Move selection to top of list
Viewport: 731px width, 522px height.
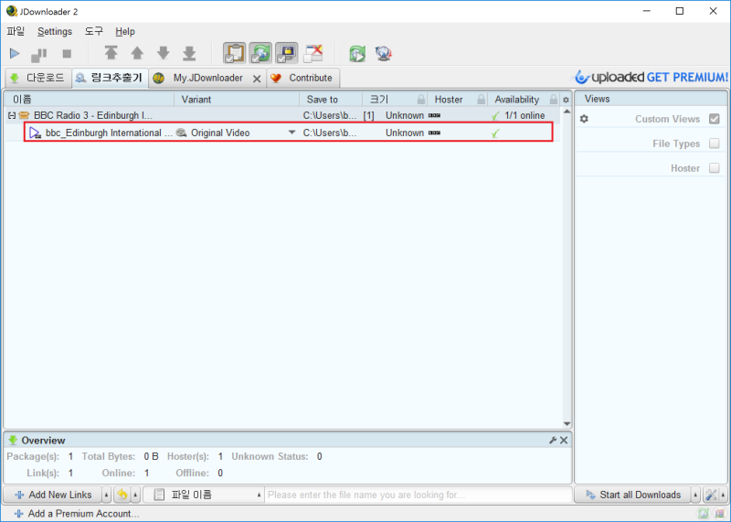coord(111,53)
